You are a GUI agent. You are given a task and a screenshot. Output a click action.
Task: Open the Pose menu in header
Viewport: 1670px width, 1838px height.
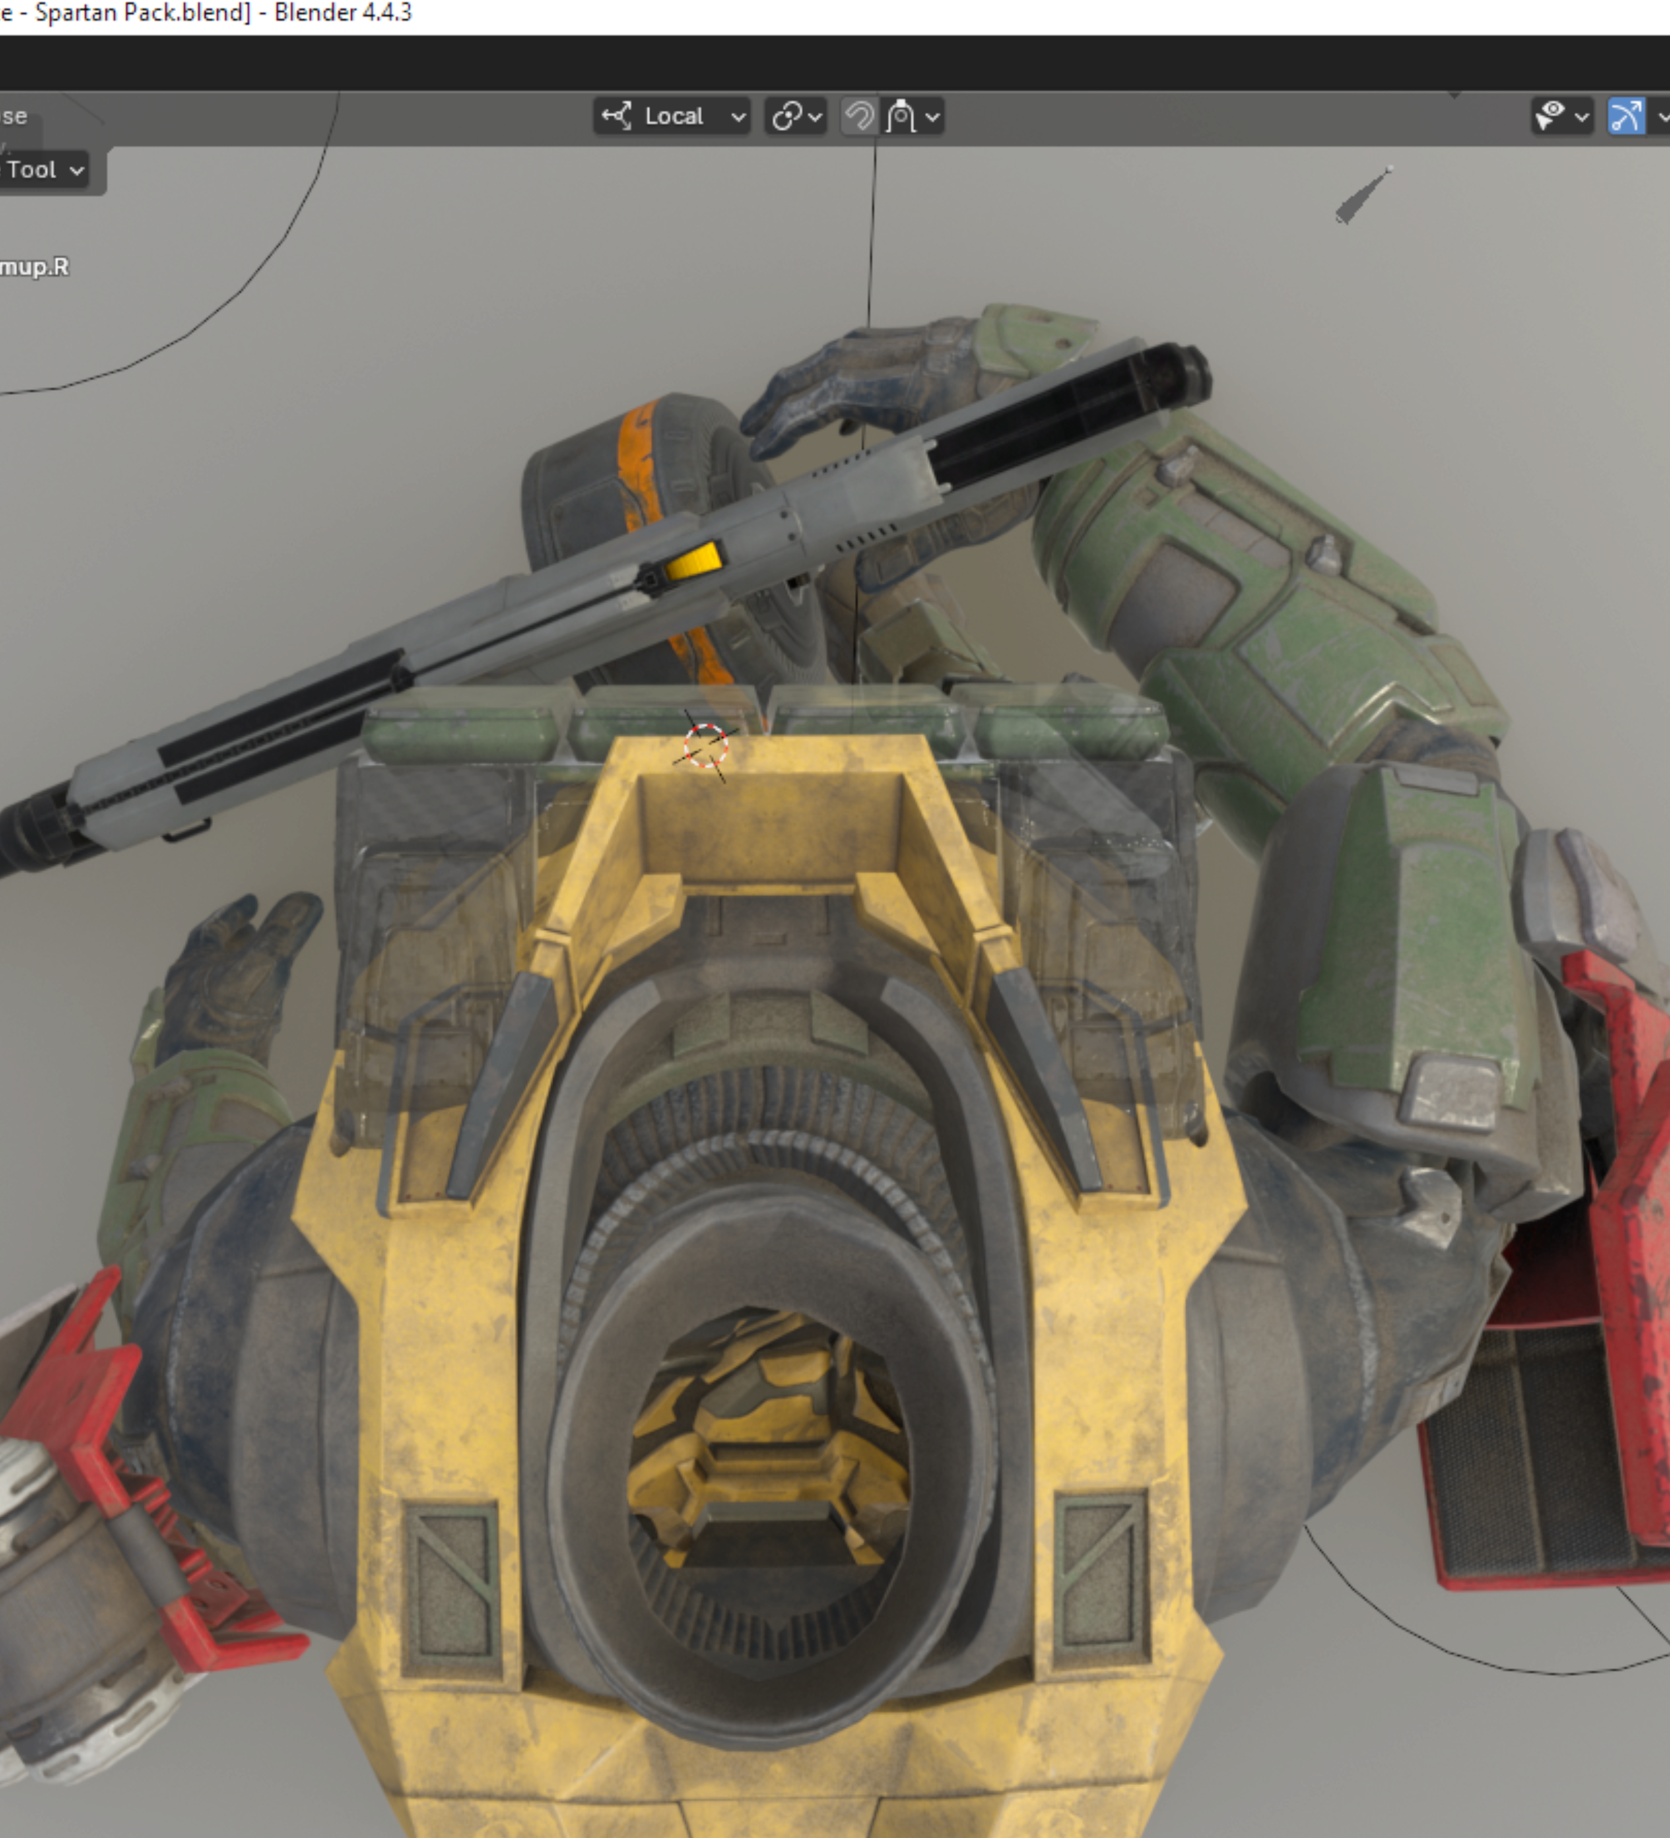tap(13, 117)
